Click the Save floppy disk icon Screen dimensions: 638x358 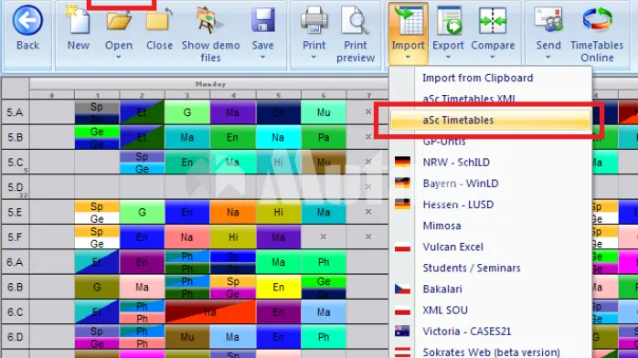tap(262, 20)
